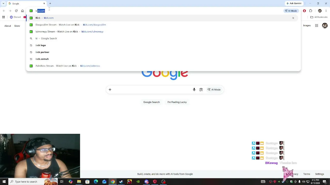Screen dimensions: 330x185
Task: Open File Explorer from the taskbar
Action: [x=79, y=182]
